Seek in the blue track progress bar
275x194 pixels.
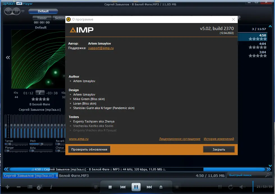[137, 169]
